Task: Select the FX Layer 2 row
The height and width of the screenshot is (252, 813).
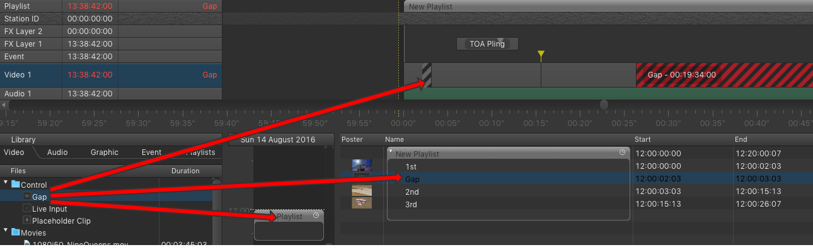Action: click(x=111, y=31)
